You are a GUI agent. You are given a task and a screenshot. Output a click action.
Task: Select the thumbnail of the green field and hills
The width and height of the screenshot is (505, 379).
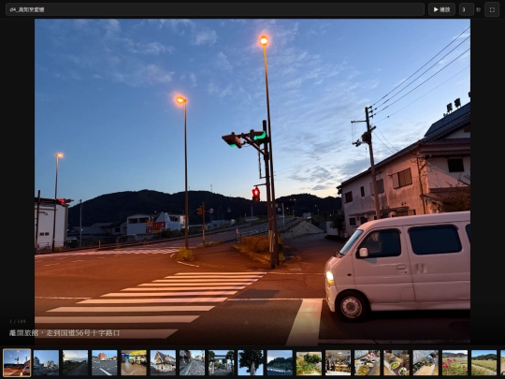click(484, 362)
